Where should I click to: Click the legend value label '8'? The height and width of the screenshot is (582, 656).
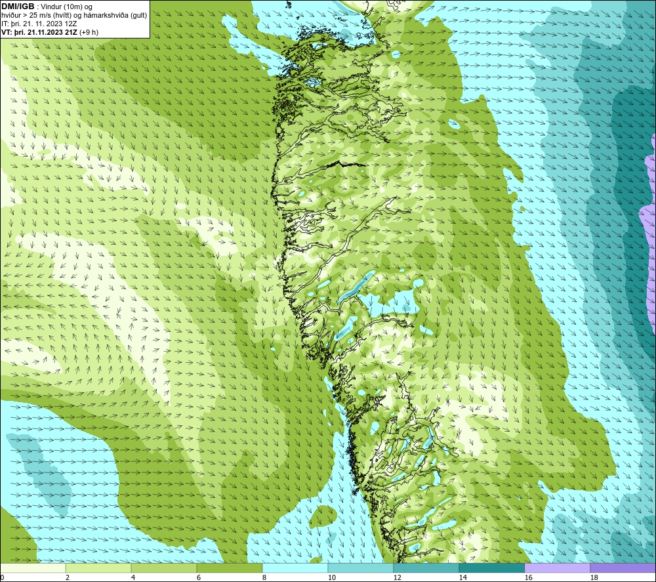pyautogui.click(x=264, y=578)
